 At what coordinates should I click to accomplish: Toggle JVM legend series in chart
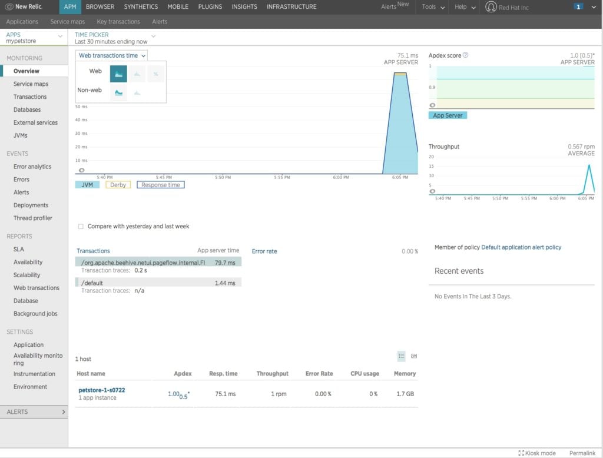coord(87,185)
